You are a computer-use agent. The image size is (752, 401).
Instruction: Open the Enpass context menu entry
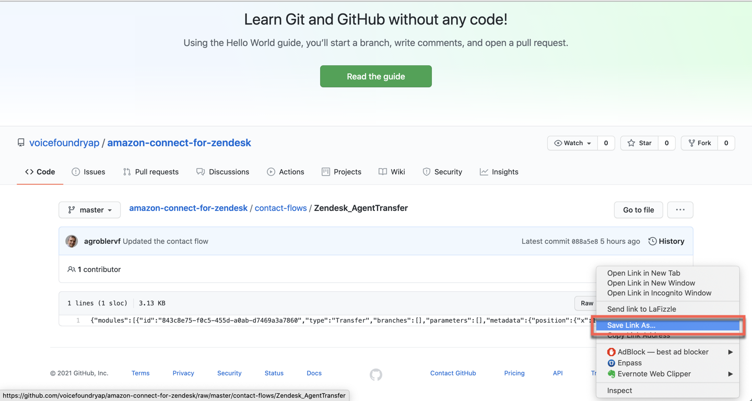[x=629, y=363]
